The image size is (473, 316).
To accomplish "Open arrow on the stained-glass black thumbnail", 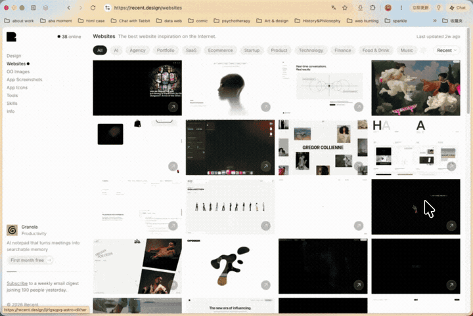I will (x=173, y=107).
